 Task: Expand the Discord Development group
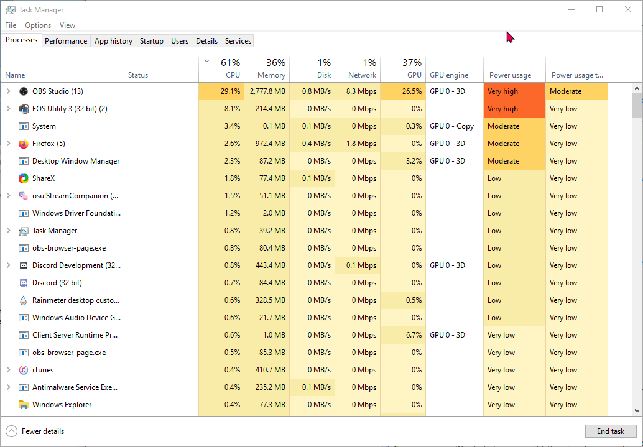(8, 265)
